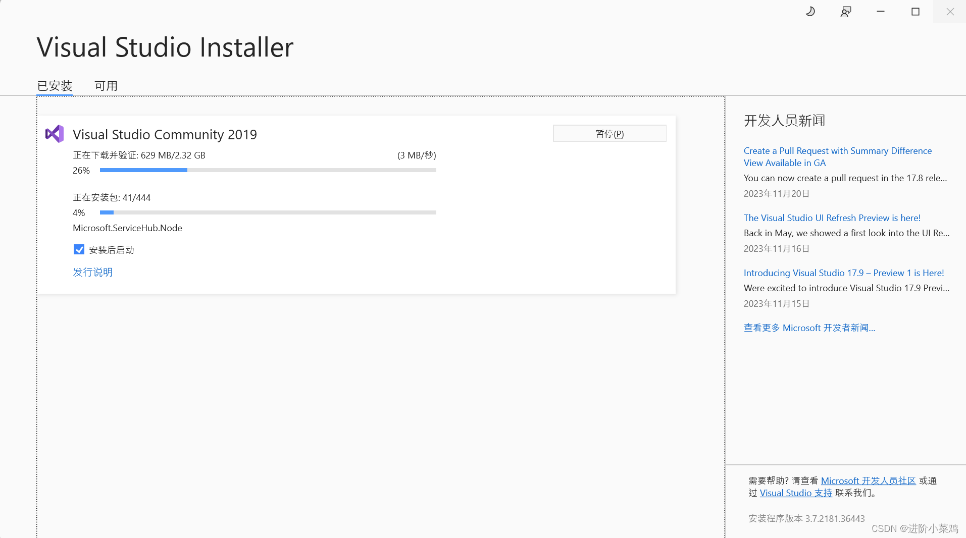Maximize the installer window
This screenshot has width=966, height=538.
[x=915, y=11]
